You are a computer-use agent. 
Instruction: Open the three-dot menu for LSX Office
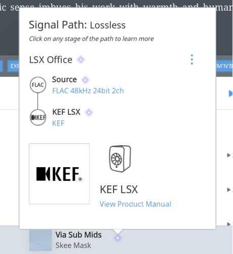(192, 59)
